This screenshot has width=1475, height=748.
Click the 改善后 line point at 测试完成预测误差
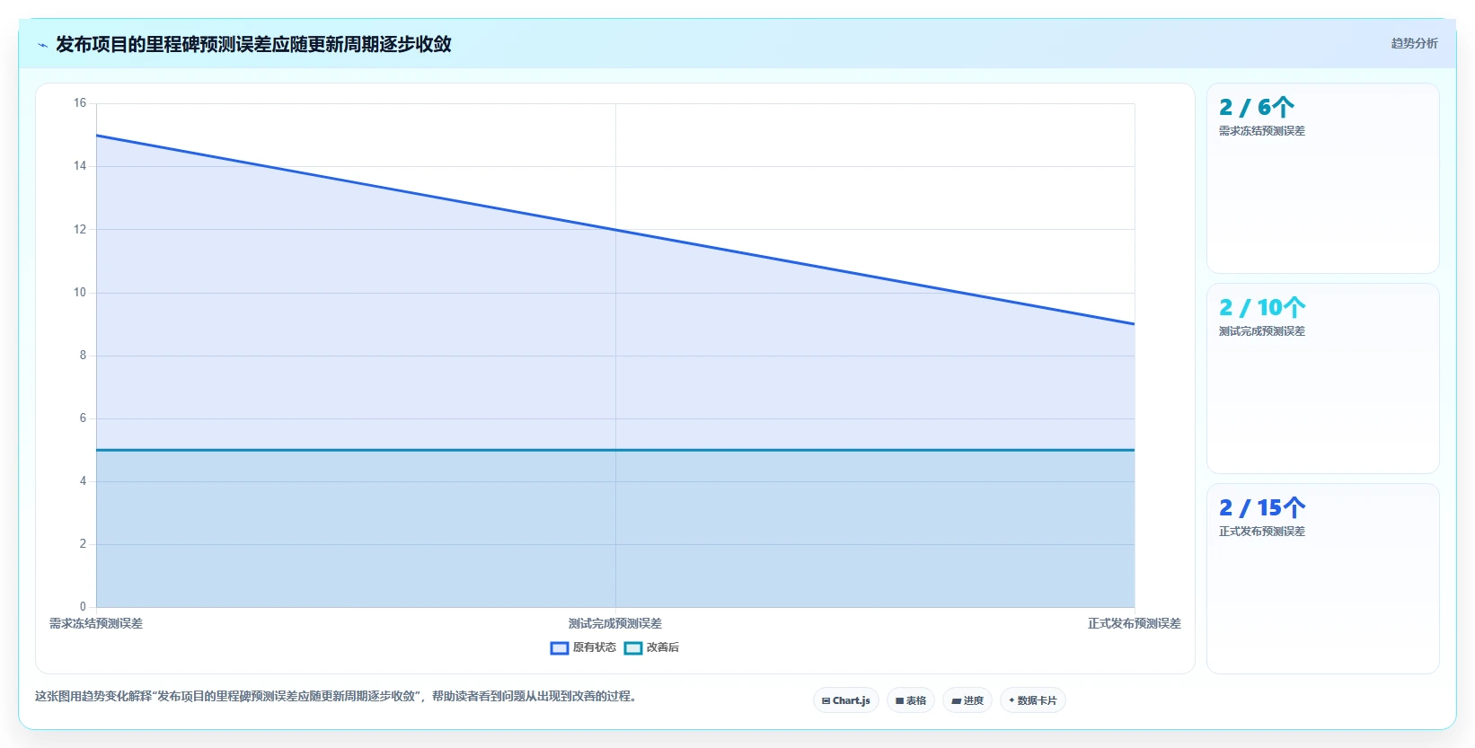click(615, 450)
